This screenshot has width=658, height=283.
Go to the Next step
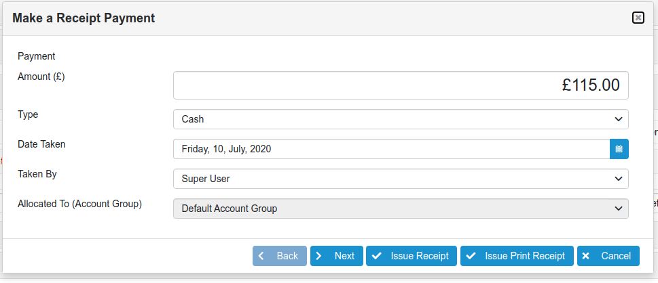(x=337, y=256)
